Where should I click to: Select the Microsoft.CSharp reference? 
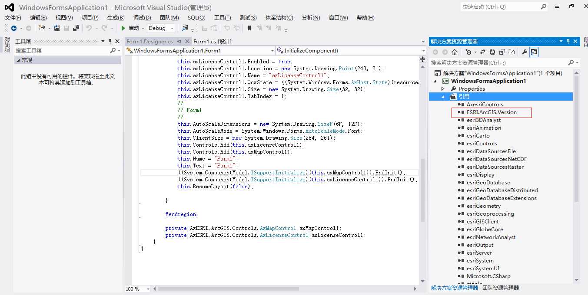488,276
